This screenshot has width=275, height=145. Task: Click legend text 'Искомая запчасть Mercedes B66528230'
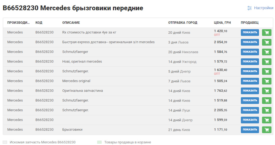pos(43,142)
